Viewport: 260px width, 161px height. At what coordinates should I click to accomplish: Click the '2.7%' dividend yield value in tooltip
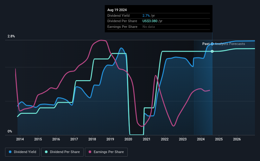coord(146,16)
